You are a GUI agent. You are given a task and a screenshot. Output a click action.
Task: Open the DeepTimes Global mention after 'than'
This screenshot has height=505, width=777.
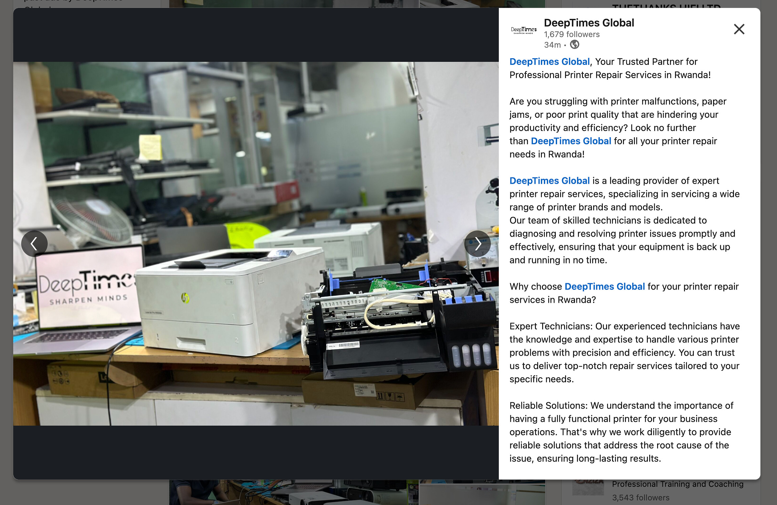point(571,141)
